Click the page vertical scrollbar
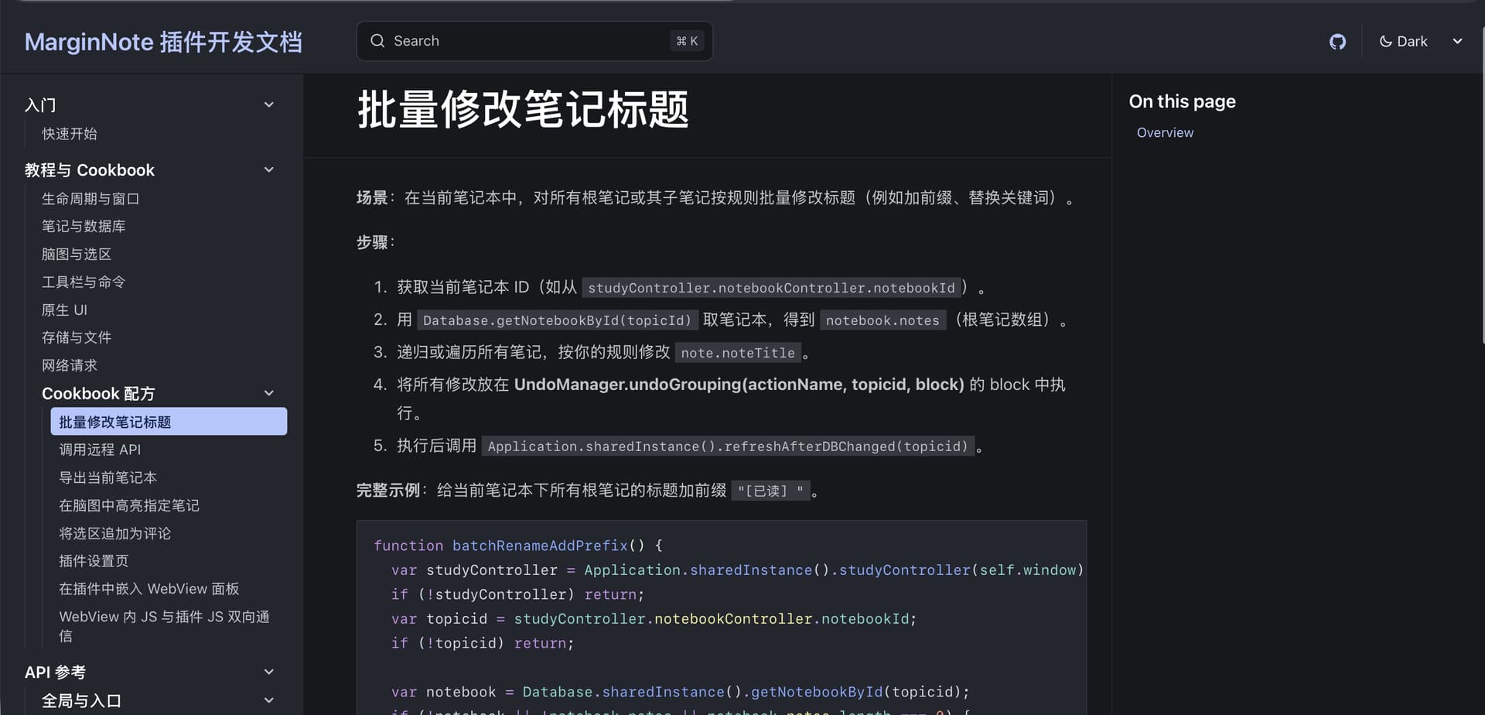The height and width of the screenshot is (715, 1485). [1481, 186]
